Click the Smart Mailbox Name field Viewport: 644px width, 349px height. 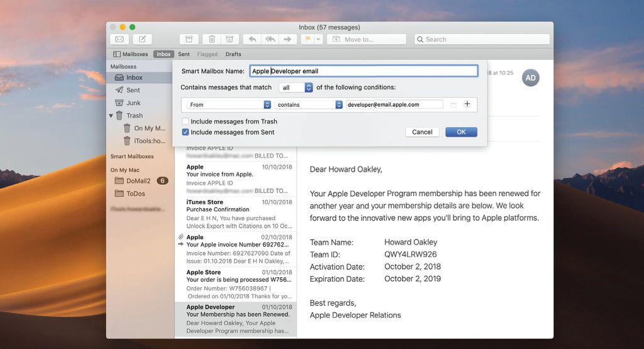(364, 71)
